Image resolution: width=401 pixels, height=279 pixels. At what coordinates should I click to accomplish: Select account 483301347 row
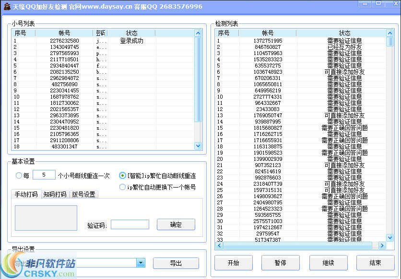[x=103, y=146]
